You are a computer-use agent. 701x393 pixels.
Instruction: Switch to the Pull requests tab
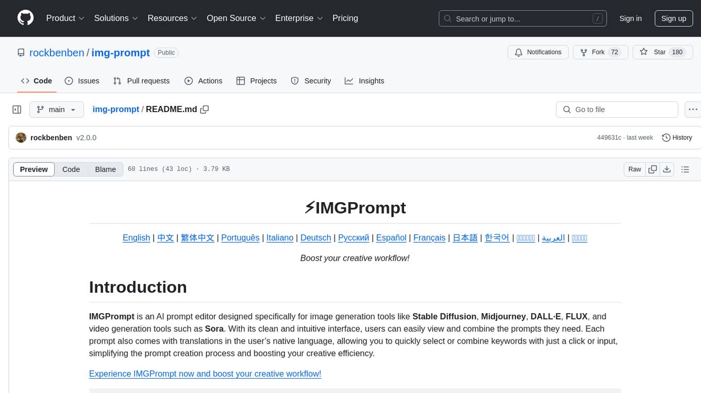tap(141, 81)
